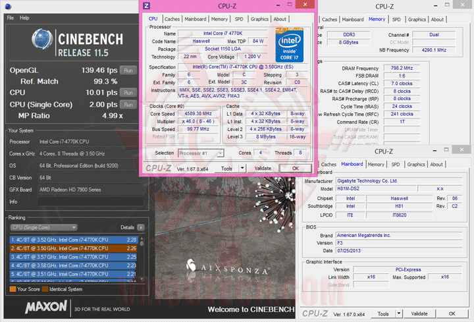Click Validate in Mainboard CPU-Z window
474x322 pixels.
(419, 314)
